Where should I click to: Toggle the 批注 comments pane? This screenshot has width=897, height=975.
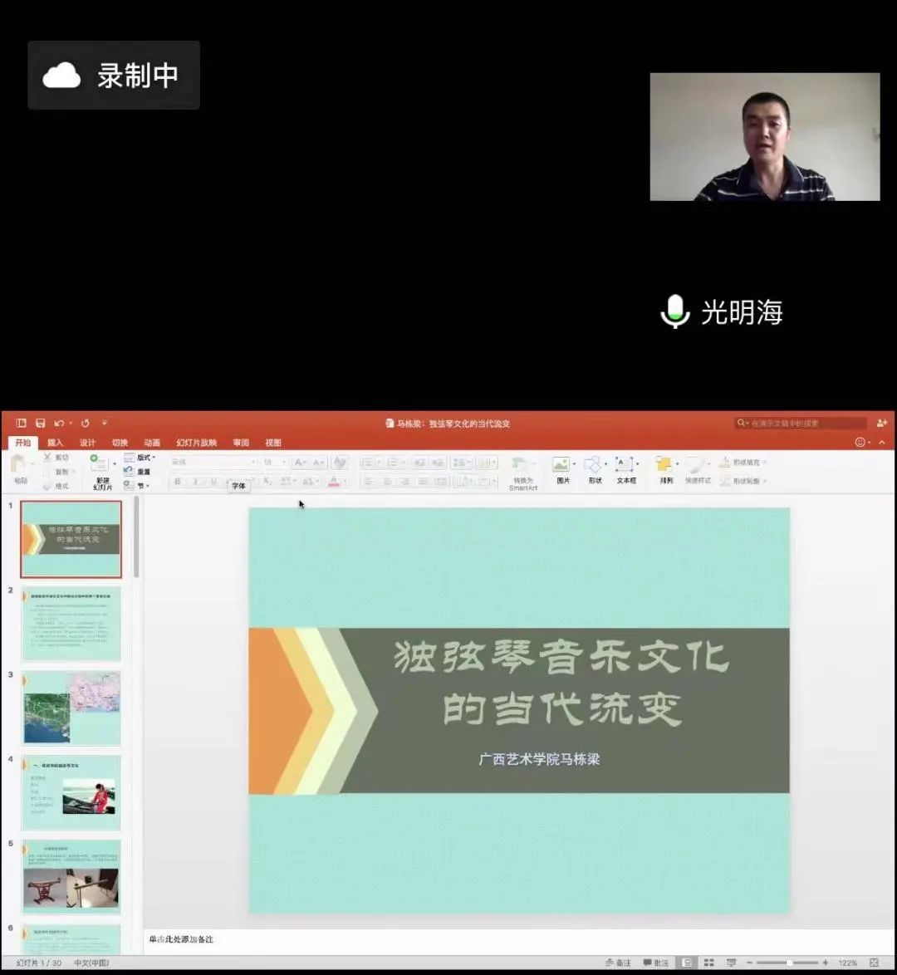[x=655, y=963]
